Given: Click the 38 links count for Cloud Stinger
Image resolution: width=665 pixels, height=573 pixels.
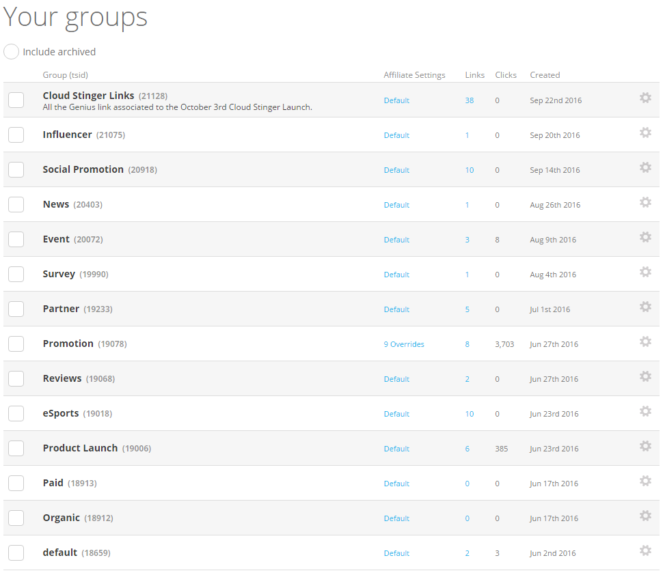Looking at the screenshot, I should click(470, 100).
